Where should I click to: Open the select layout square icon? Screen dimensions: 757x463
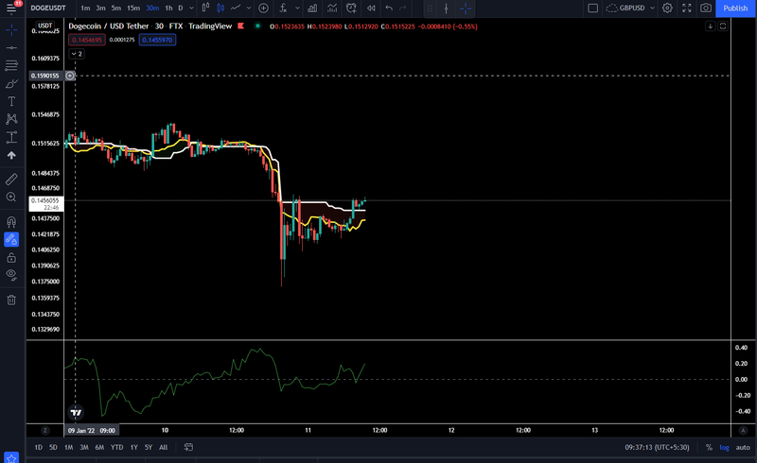593,8
